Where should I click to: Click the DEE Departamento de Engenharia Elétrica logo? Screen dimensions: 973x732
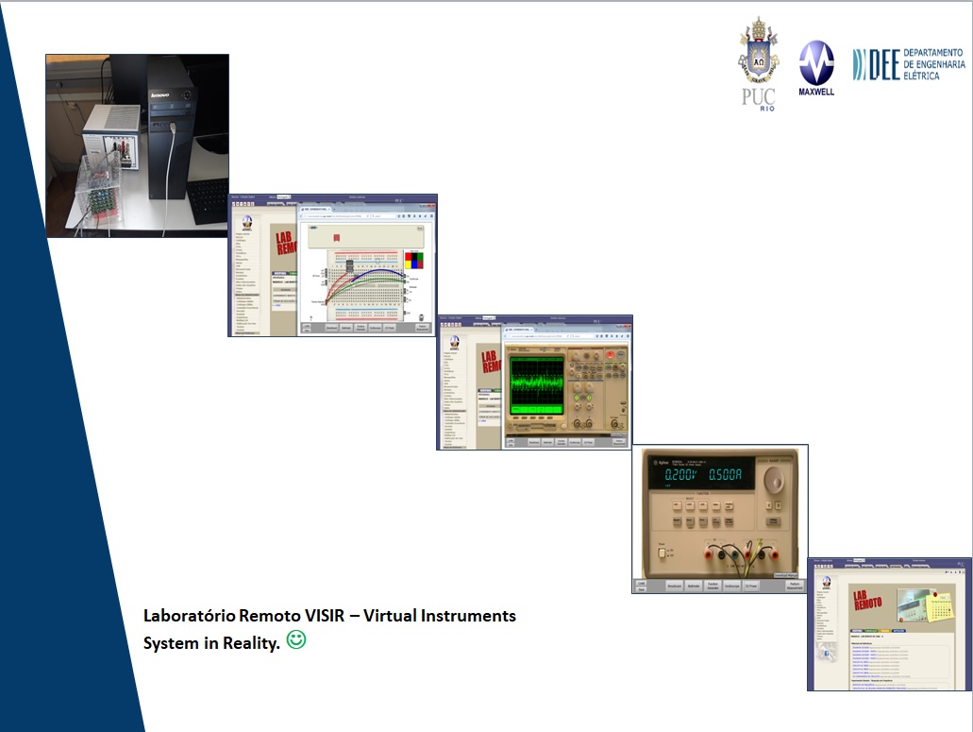(909, 64)
